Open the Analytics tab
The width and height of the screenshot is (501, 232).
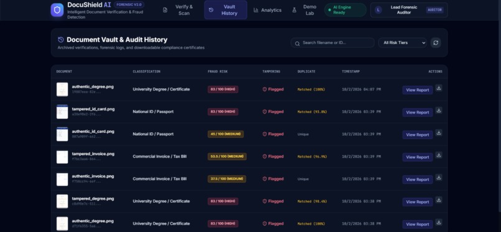pyautogui.click(x=267, y=10)
